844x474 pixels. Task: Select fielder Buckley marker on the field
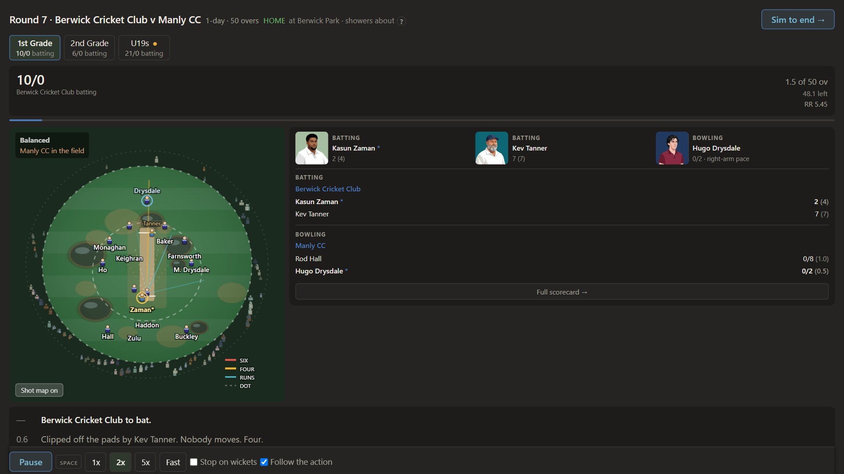pos(186,329)
